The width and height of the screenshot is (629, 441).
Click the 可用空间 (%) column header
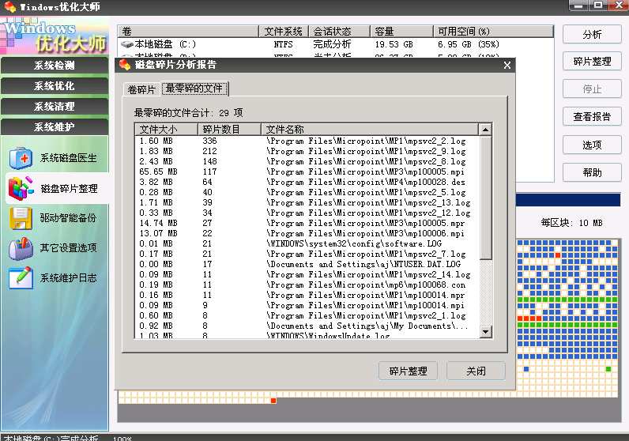(493, 32)
